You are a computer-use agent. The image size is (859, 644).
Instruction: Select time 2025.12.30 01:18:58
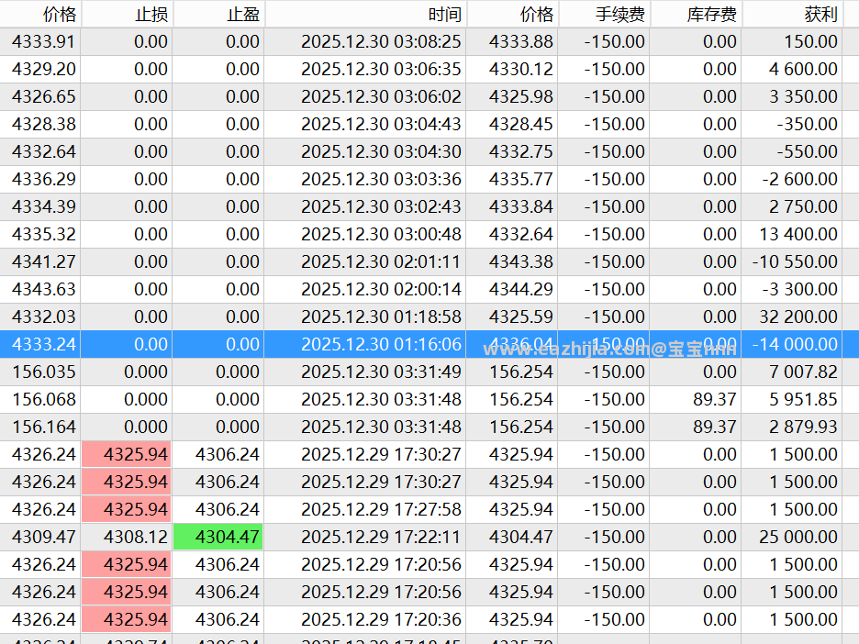(x=381, y=316)
